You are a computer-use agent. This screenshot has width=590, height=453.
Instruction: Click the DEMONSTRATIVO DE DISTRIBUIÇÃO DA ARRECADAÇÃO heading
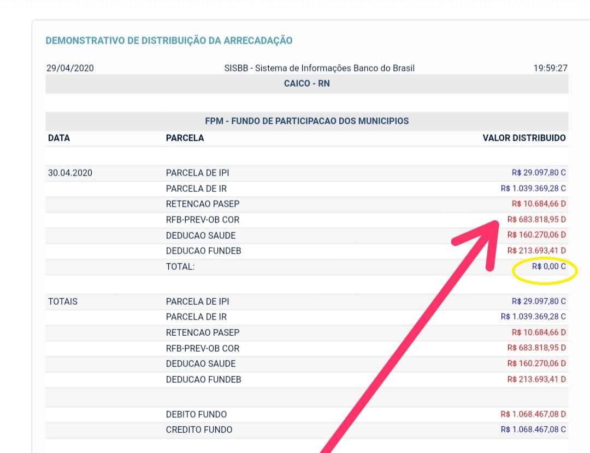[x=169, y=40]
